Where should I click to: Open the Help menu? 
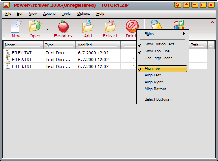point(100,14)
